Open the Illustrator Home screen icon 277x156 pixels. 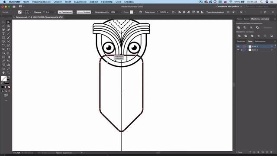[x=14, y=6]
